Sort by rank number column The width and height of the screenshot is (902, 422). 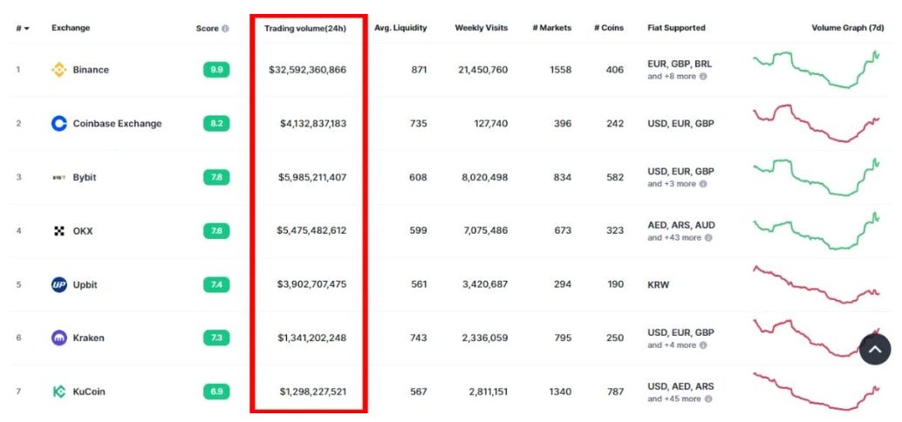(22, 29)
